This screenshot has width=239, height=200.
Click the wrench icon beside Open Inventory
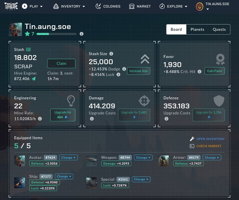coord(192,139)
